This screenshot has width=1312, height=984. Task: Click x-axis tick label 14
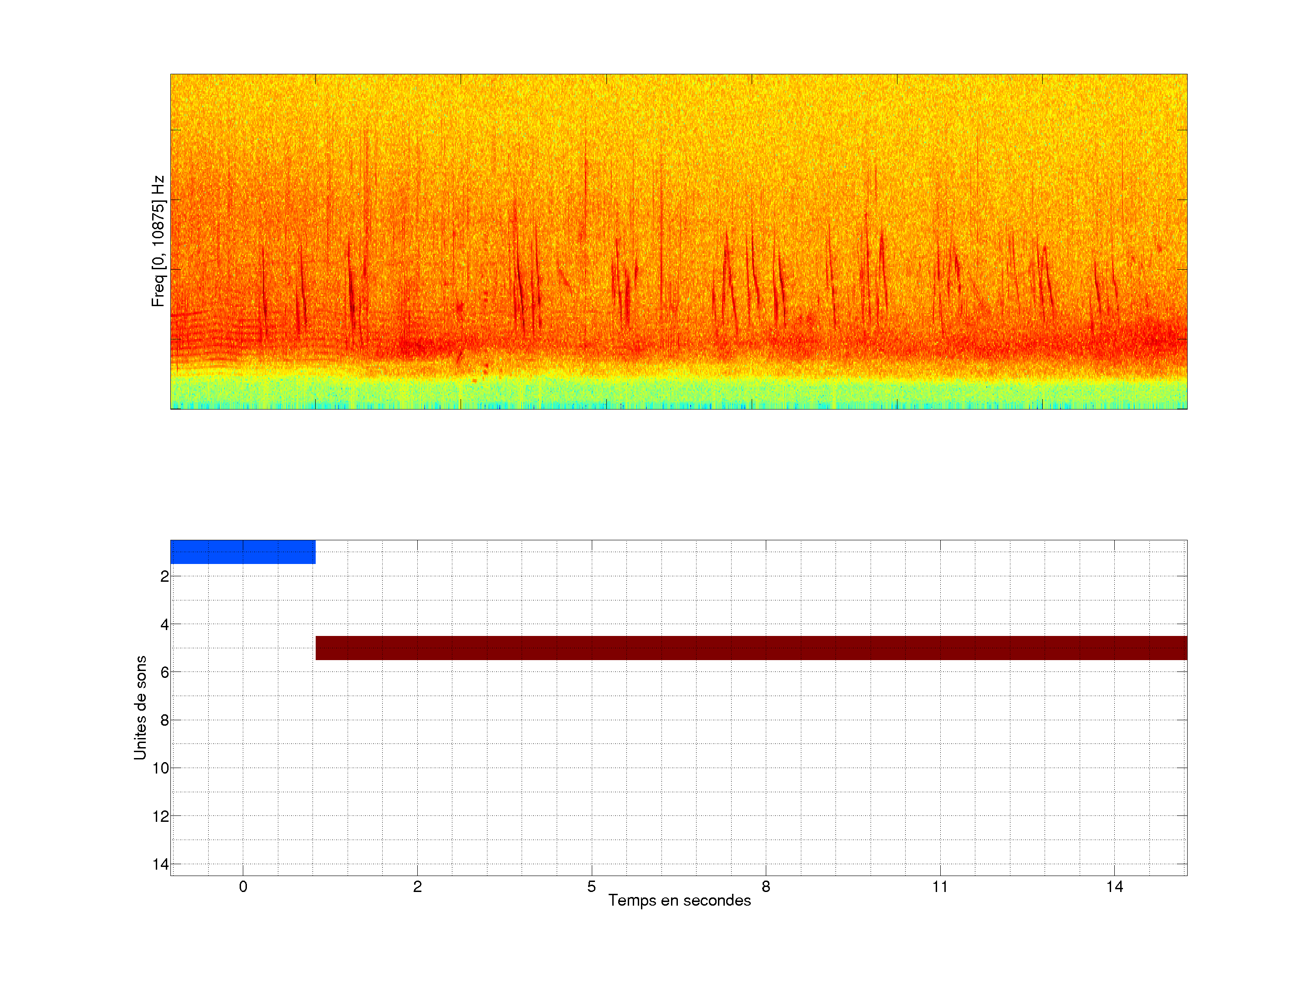(1114, 887)
